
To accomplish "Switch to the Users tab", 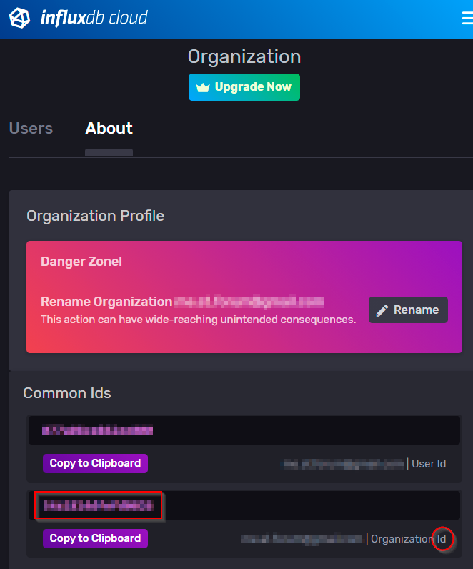I will [x=31, y=128].
